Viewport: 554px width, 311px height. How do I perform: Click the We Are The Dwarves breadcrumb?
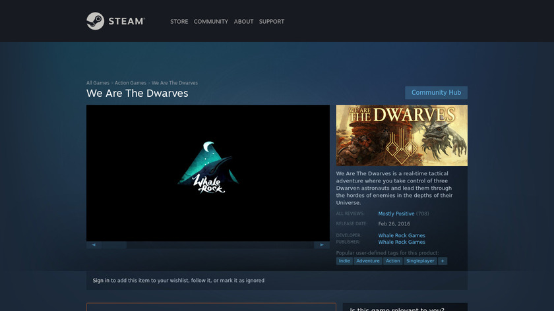click(175, 83)
